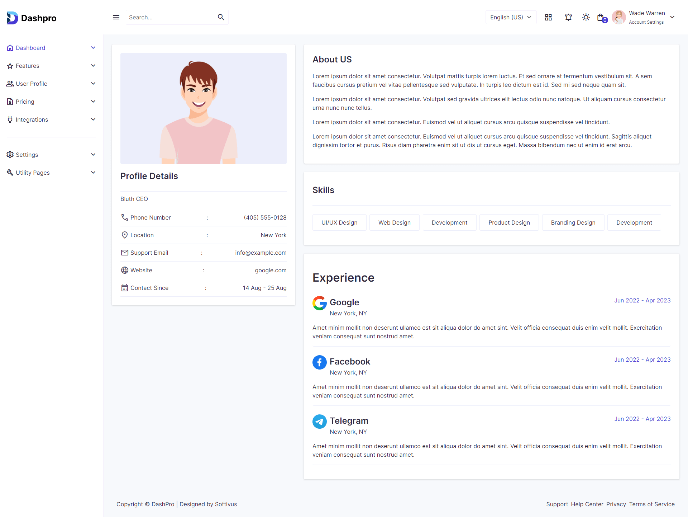Screen dimensions: 688x517
Task: Click the shopping bag cart icon
Action: pos(601,17)
